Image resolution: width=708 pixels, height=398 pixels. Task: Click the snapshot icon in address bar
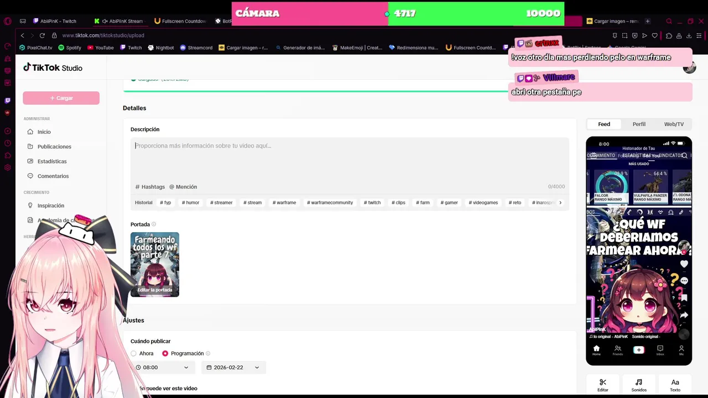[624, 35]
